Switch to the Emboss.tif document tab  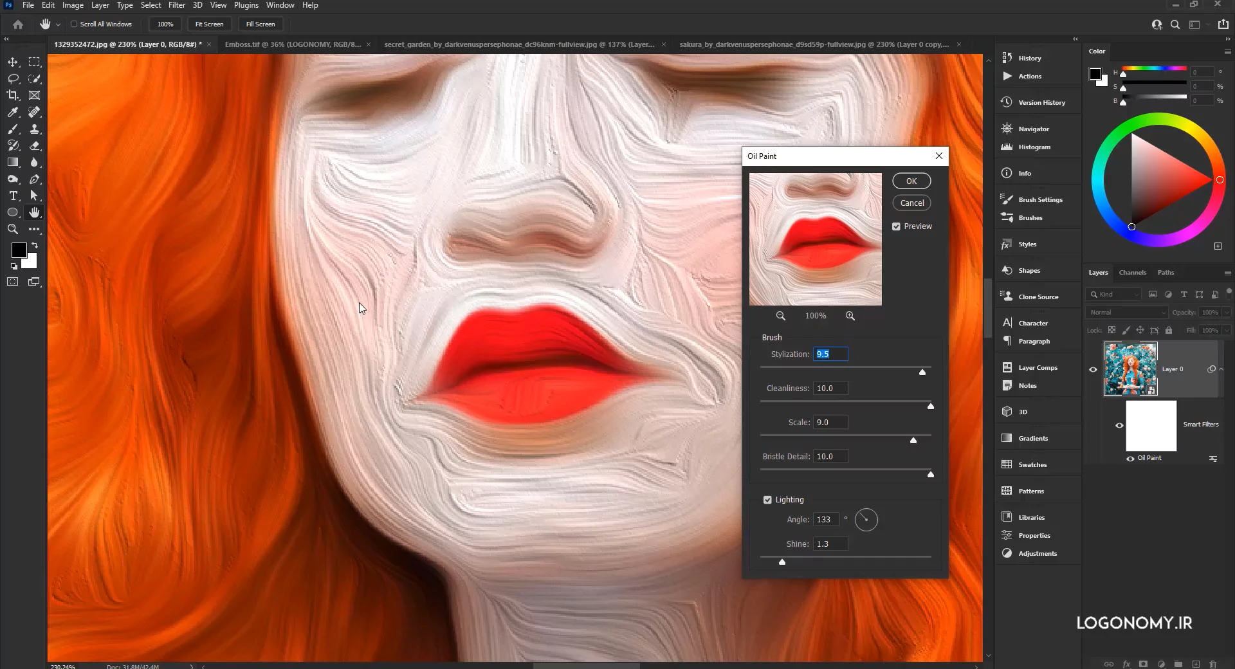[293, 44]
